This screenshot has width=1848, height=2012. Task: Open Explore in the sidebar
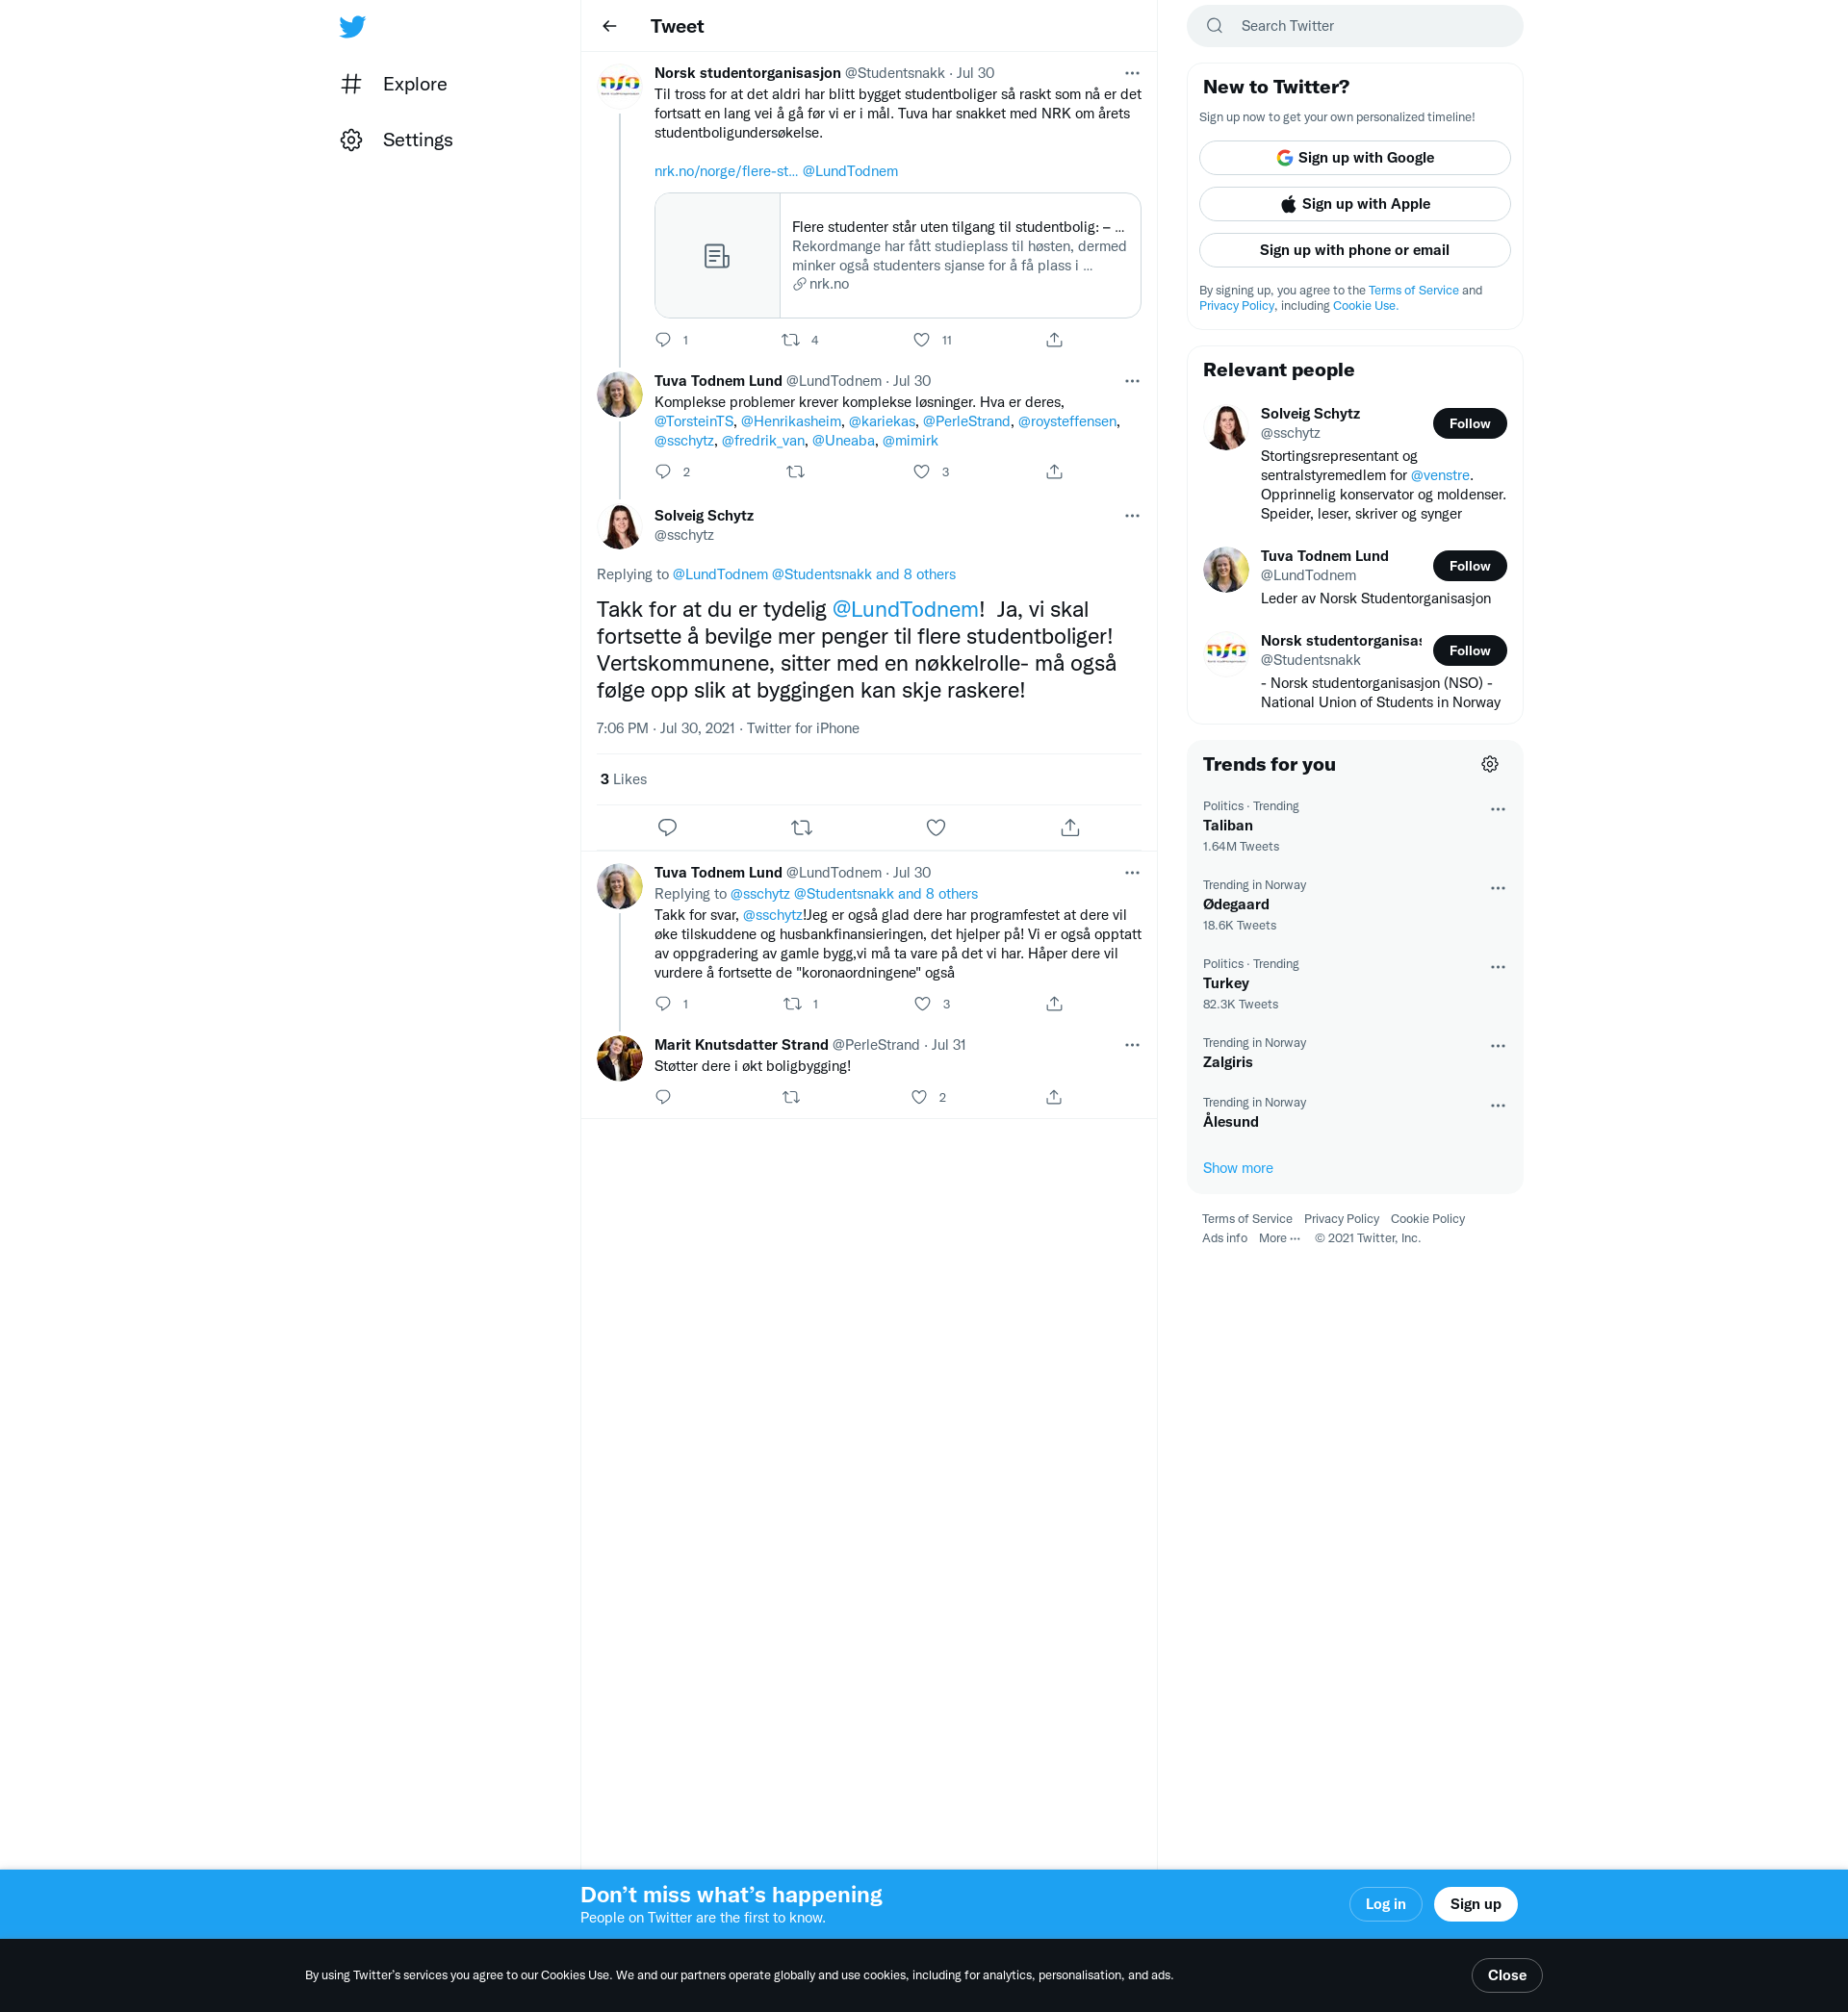414,84
